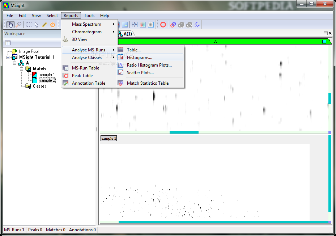The height and width of the screenshot is (236, 336).
Task: Click the gray blurred spot toolbar icon
Action: click(151, 25)
